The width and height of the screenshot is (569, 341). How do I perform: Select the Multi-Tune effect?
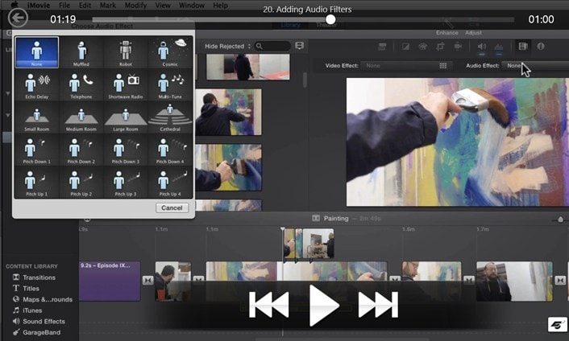[170, 85]
